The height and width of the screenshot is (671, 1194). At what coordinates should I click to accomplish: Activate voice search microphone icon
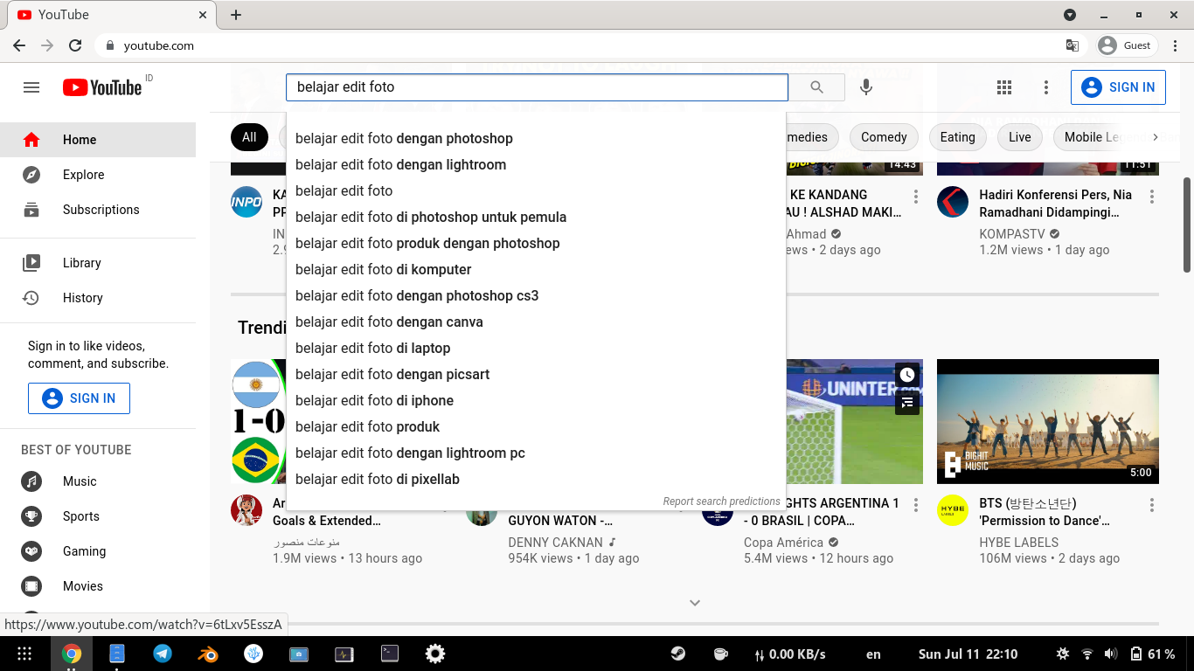(x=865, y=87)
